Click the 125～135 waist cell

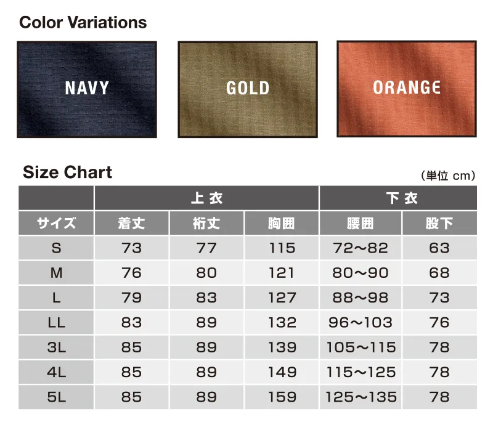point(361,397)
